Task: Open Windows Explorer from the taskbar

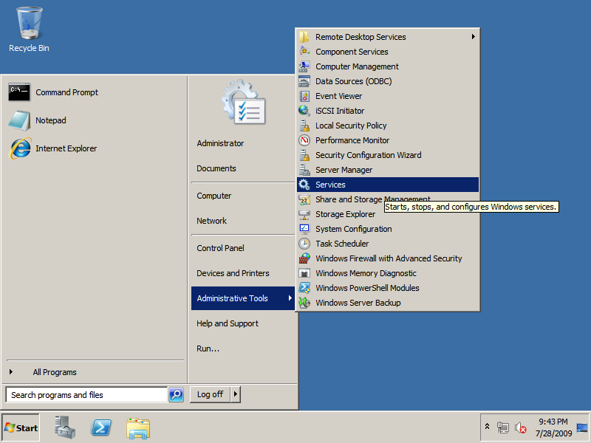Action: pyautogui.click(x=138, y=428)
